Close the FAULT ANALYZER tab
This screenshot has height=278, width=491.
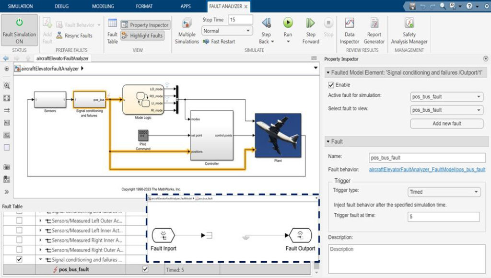[x=246, y=6]
